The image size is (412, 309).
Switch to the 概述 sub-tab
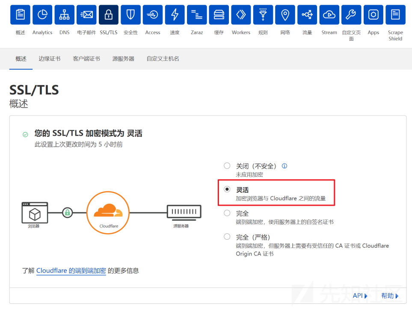point(21,59)
